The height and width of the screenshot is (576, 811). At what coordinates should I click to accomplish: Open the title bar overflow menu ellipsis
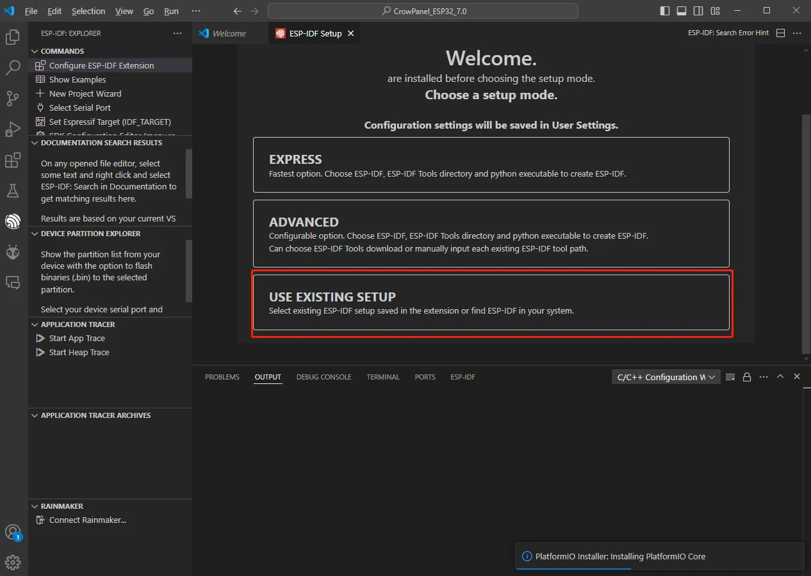[196, 11]
